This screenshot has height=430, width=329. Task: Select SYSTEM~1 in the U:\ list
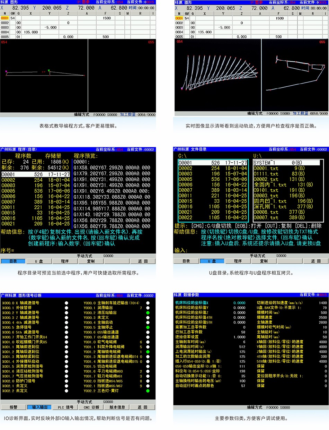(x=286, y=163)
